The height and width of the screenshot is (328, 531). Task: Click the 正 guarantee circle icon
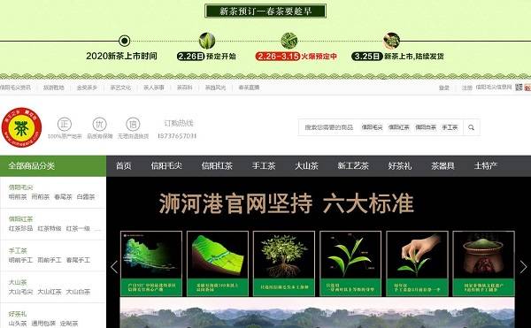[x=65, y=124]
